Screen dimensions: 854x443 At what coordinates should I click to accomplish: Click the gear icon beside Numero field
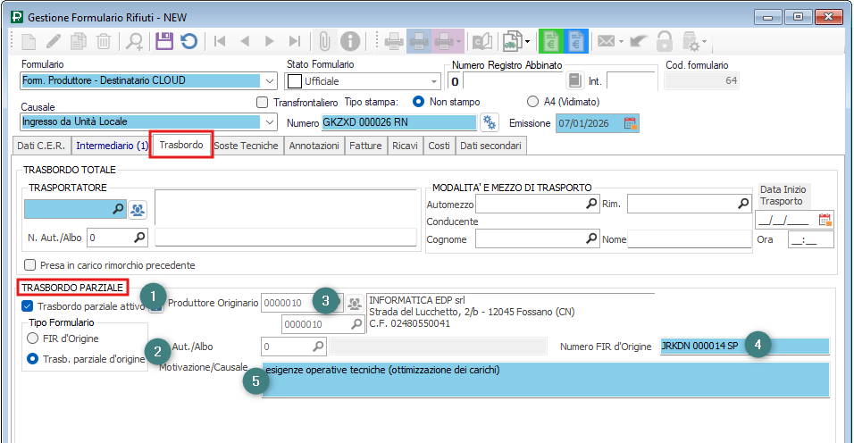point(489,122)
